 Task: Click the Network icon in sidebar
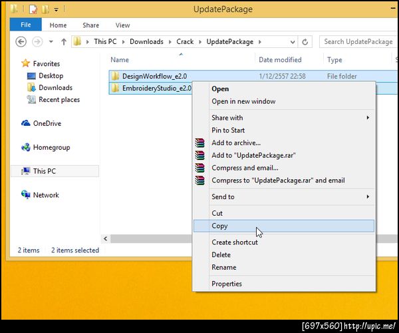pos(26,194)
